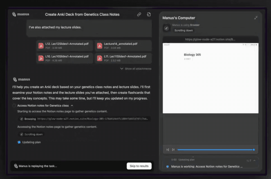
Task: Click the I've also attached my lecture slides message
Action: (55, 27)
